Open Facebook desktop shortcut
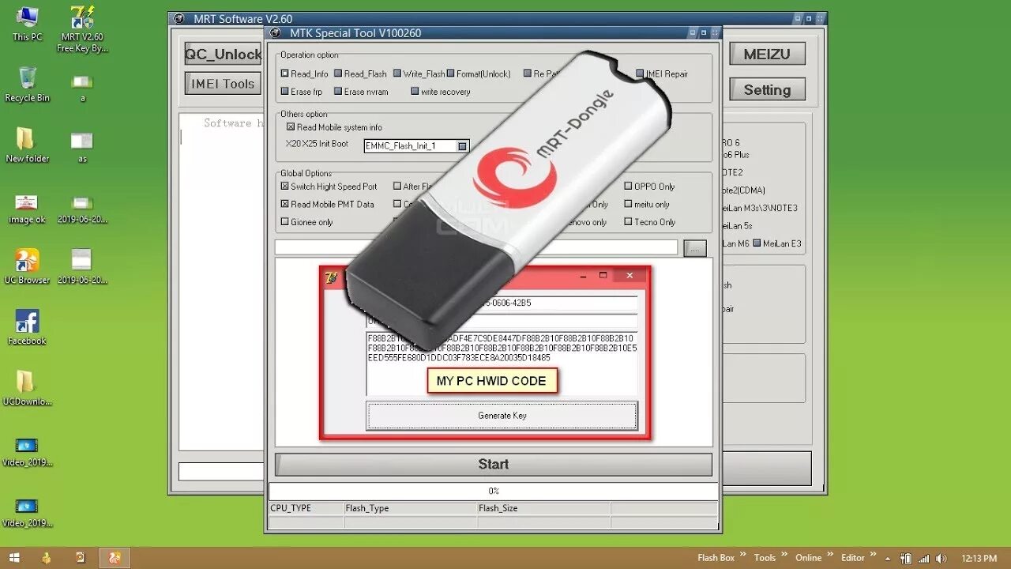The image size is (1011, 569). (x=27, y=327)
